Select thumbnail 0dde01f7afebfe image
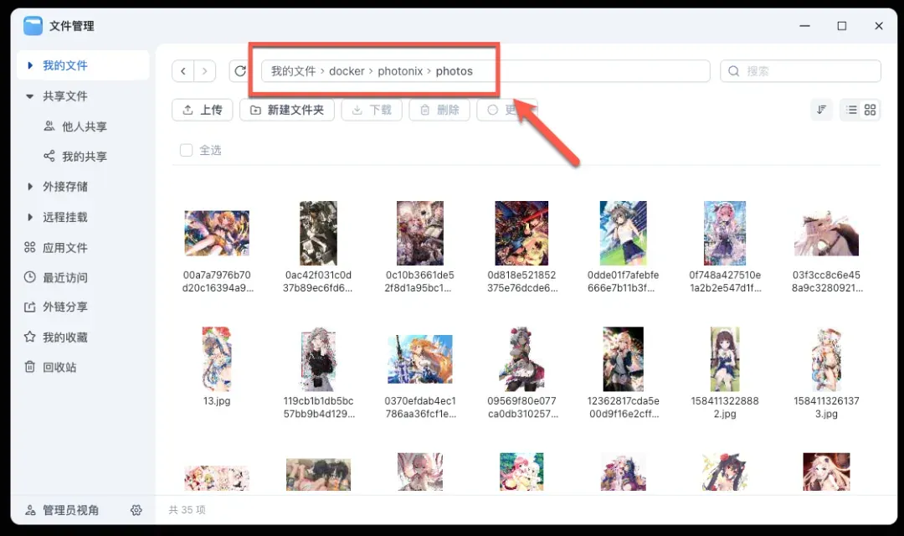The width and height of the screenshot is (904, 536). click(x=624, y=233)
